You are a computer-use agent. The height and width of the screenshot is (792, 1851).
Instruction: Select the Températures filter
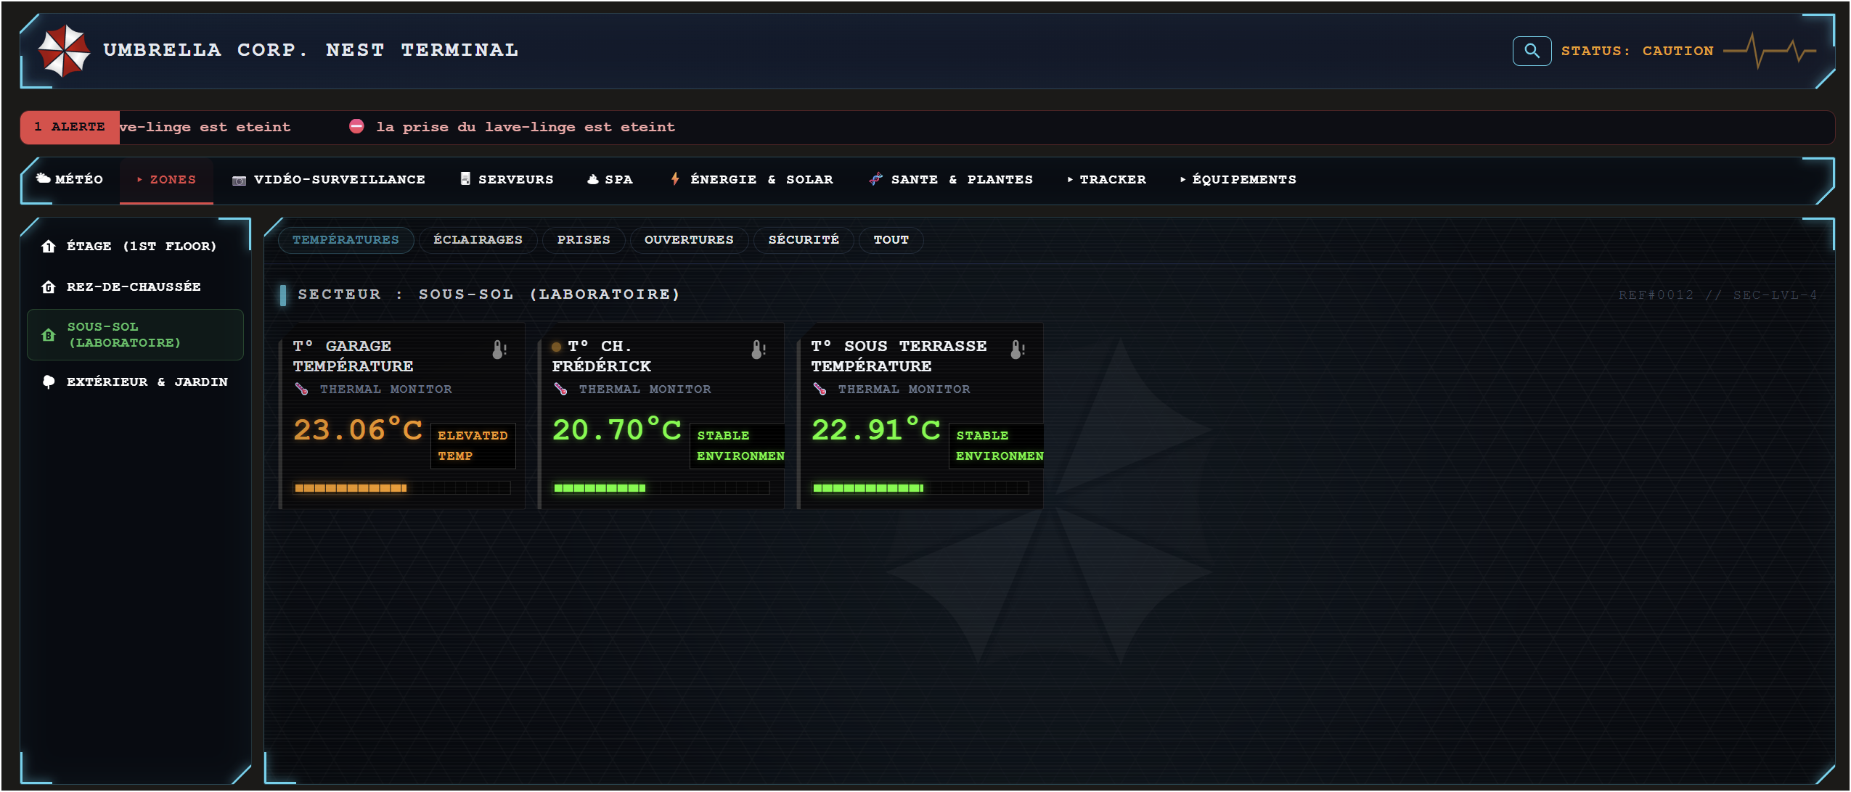[x=346, y=240]
